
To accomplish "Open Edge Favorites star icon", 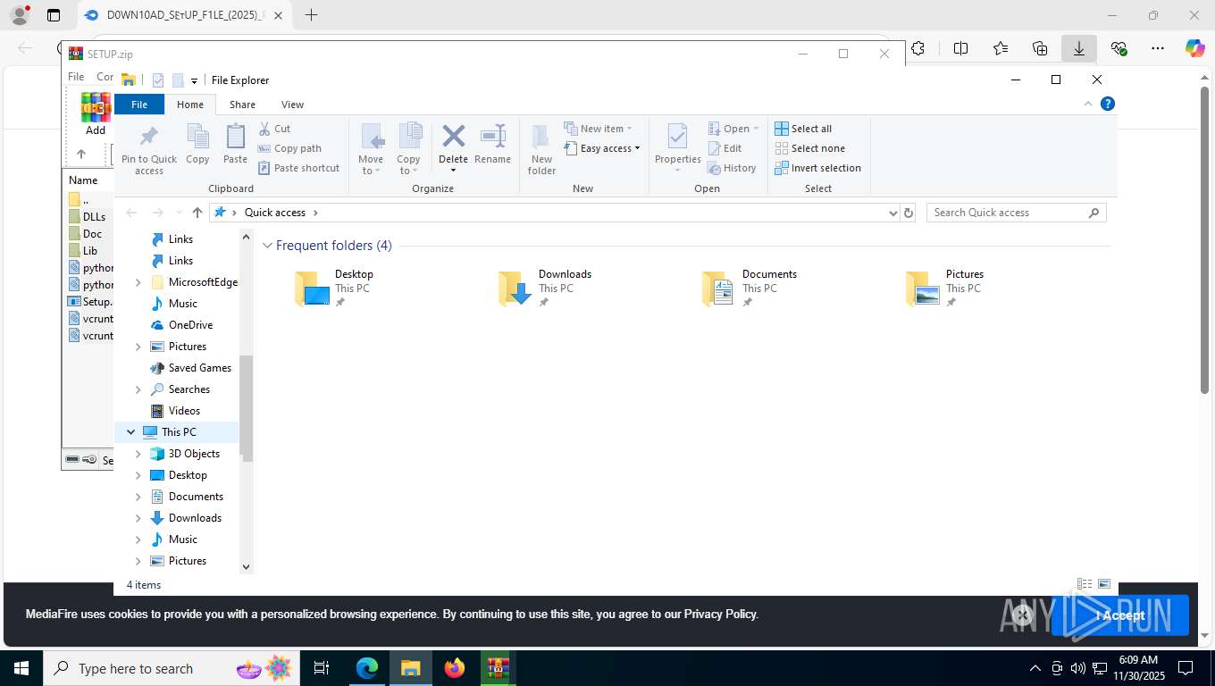I will 1001,48.
